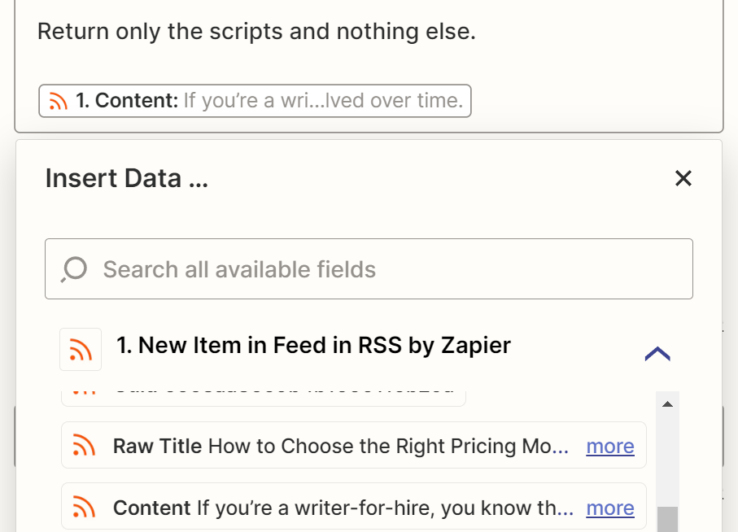Click into the prompt text ending 'nothing else.'
The height and width of the screenshot is (532, 738).
(x=256, y=33)
